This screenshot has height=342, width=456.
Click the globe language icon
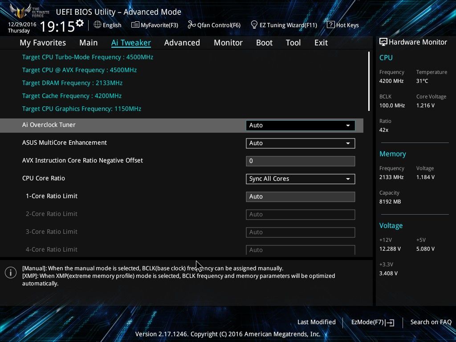(x=98, y=25)
